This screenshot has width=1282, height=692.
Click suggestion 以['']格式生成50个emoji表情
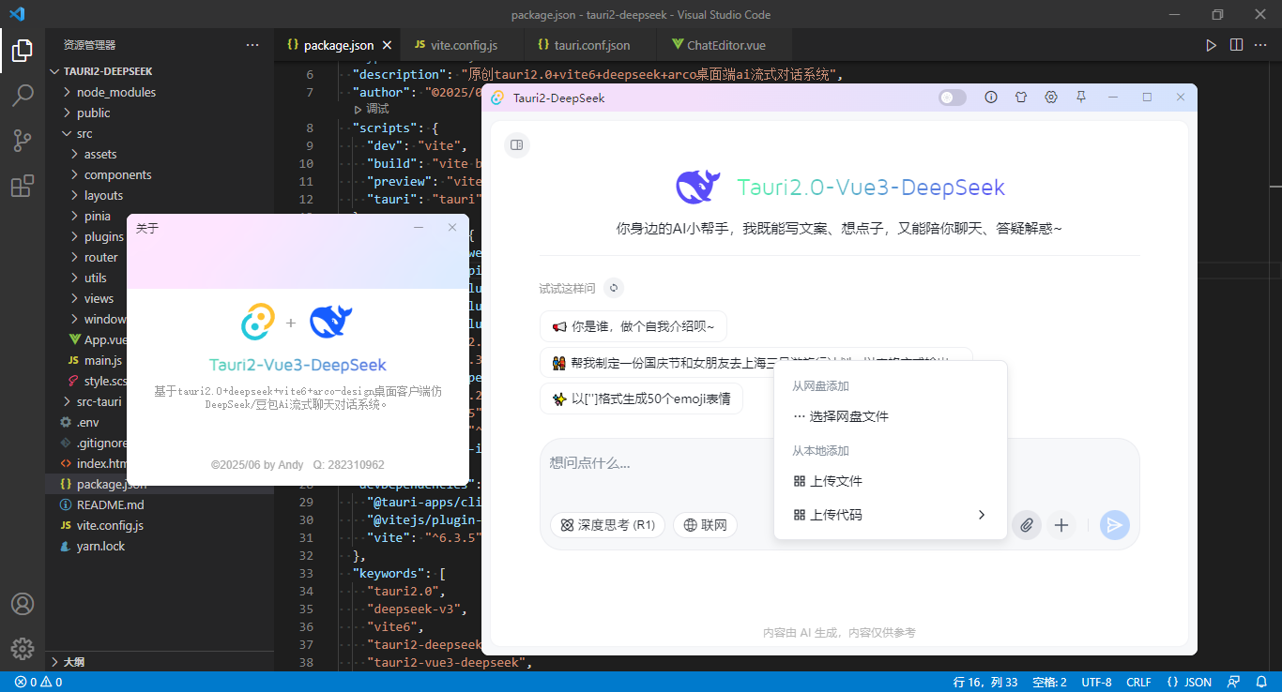tap(641, 399)
